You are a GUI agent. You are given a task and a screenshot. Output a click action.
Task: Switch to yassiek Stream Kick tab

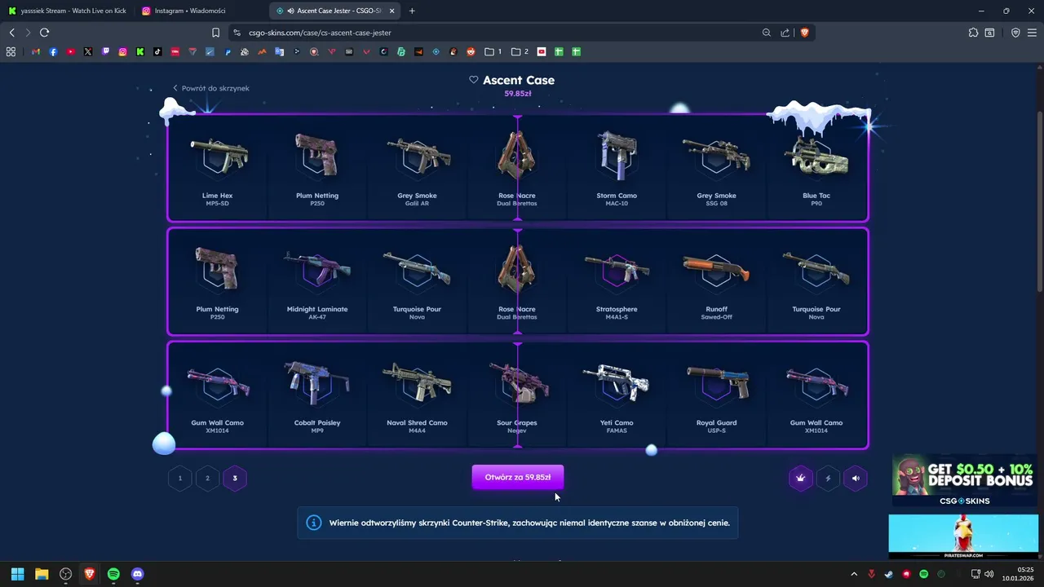(67, 11)
